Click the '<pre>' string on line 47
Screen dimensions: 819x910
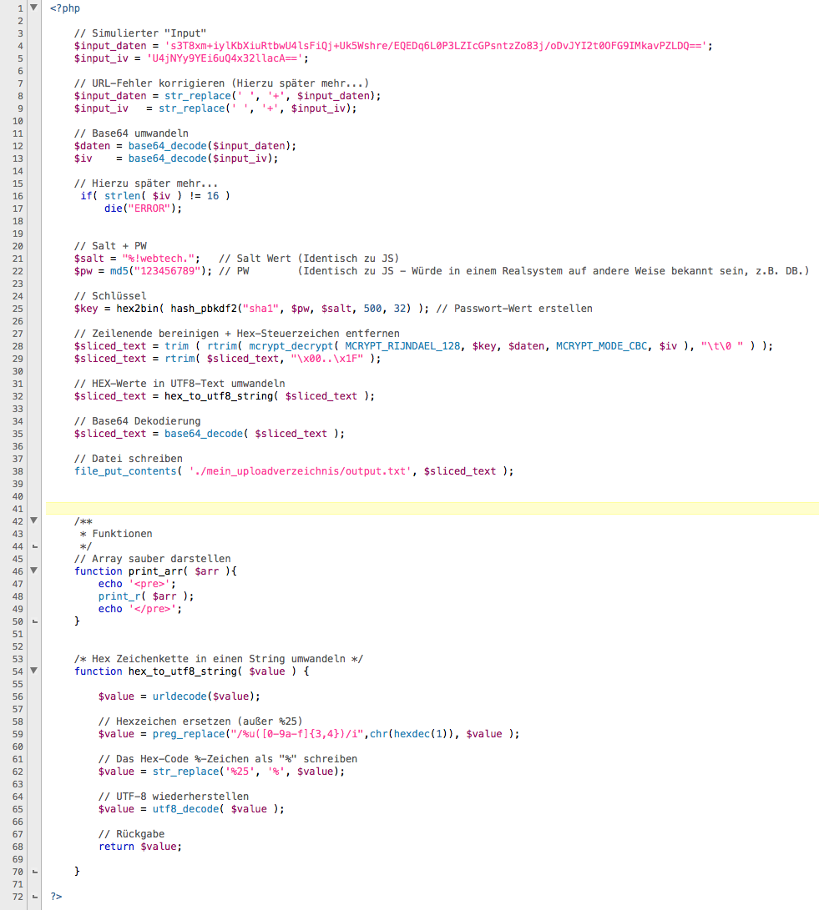point(150,585)
